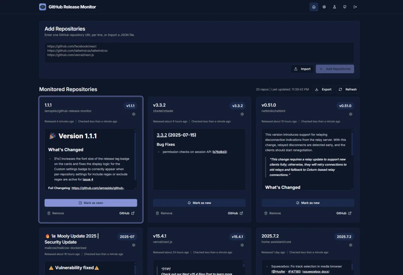Open the Home page icon in top navigation

313,7
